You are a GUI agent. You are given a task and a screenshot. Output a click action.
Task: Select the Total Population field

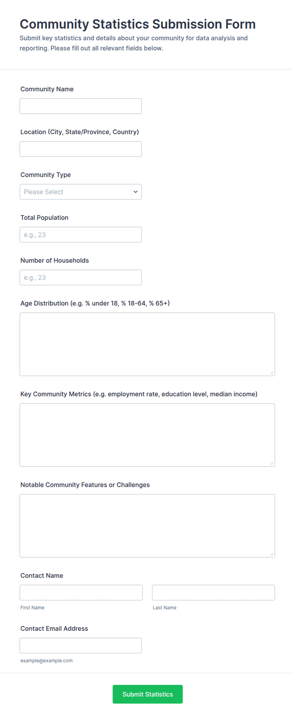(x=81, y=235)
